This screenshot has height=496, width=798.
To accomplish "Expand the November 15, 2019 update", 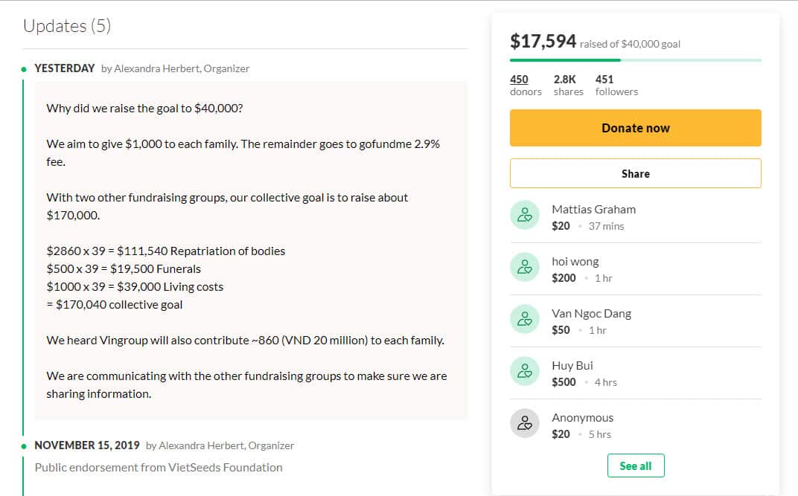I will tap(86, 445).
